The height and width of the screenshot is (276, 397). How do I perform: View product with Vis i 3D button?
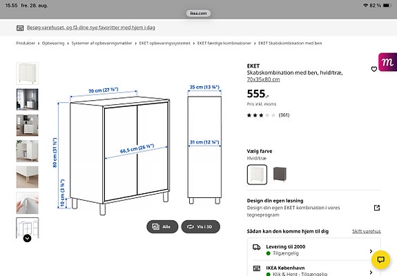click(200, 227)
